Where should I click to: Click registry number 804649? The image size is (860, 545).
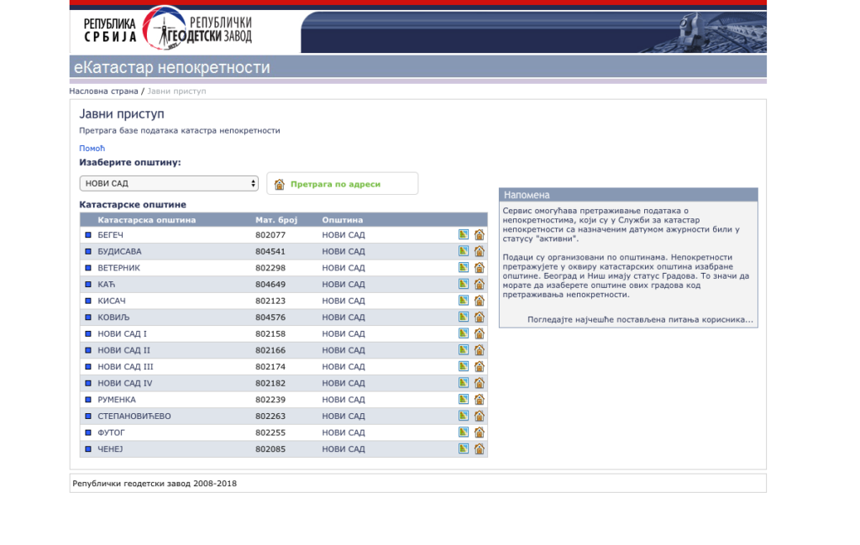coord(270,284)
